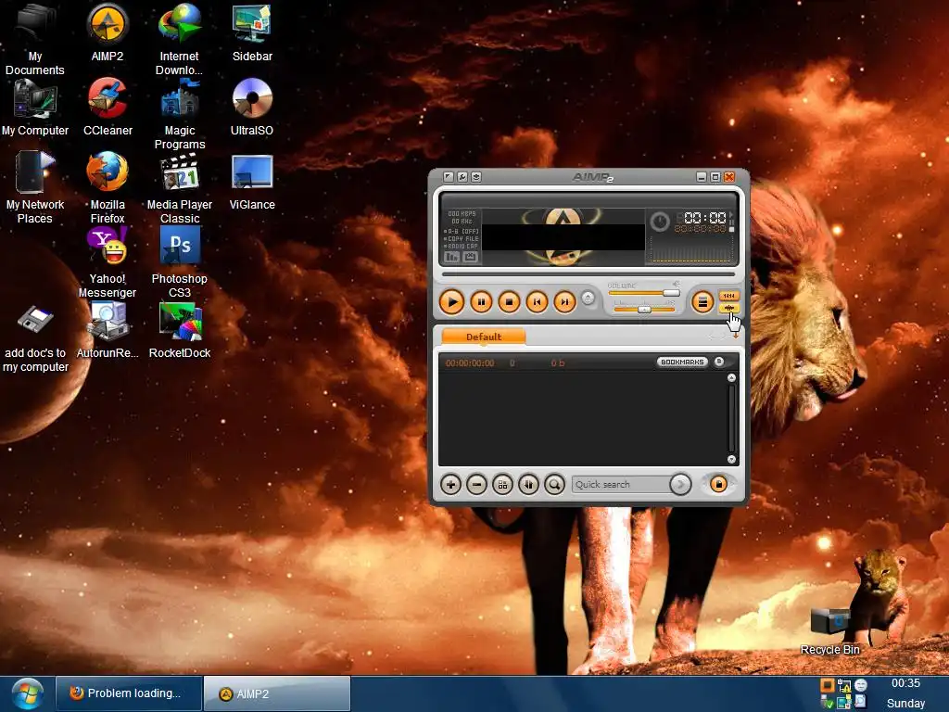949x712 pixels.
Task: Launch Photoshop CS3 desktop shortcut
Action: coord(180,262)
